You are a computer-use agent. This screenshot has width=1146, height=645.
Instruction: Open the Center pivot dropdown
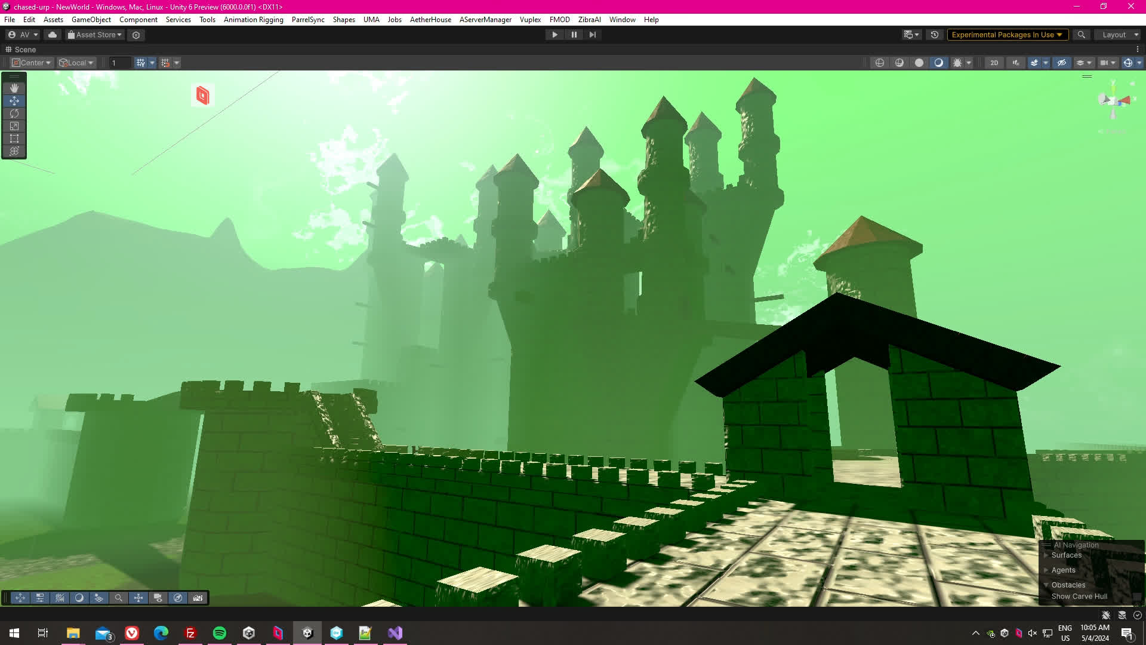tap(32, 63)
